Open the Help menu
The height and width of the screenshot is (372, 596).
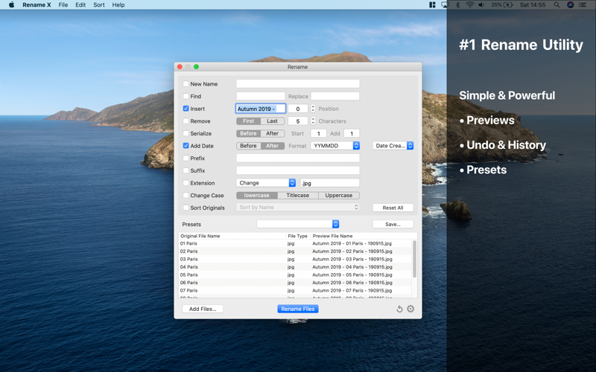pyautogui.click(x=118, y=5)
